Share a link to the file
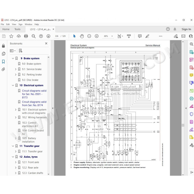This screenshot has height=194, width=194. [176, 36]
